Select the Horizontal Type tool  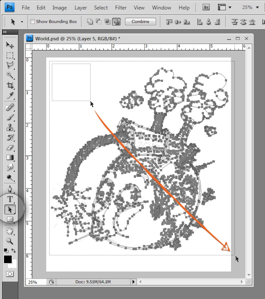click(10, 199)
